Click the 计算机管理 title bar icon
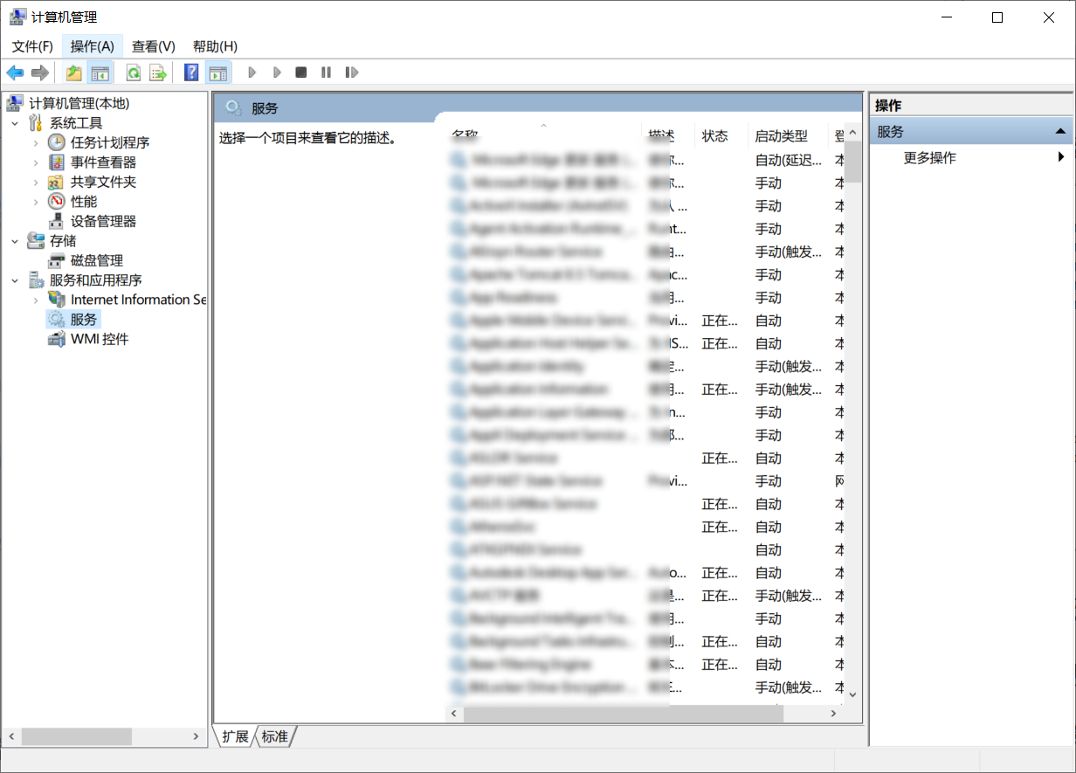 pos(17,17)
